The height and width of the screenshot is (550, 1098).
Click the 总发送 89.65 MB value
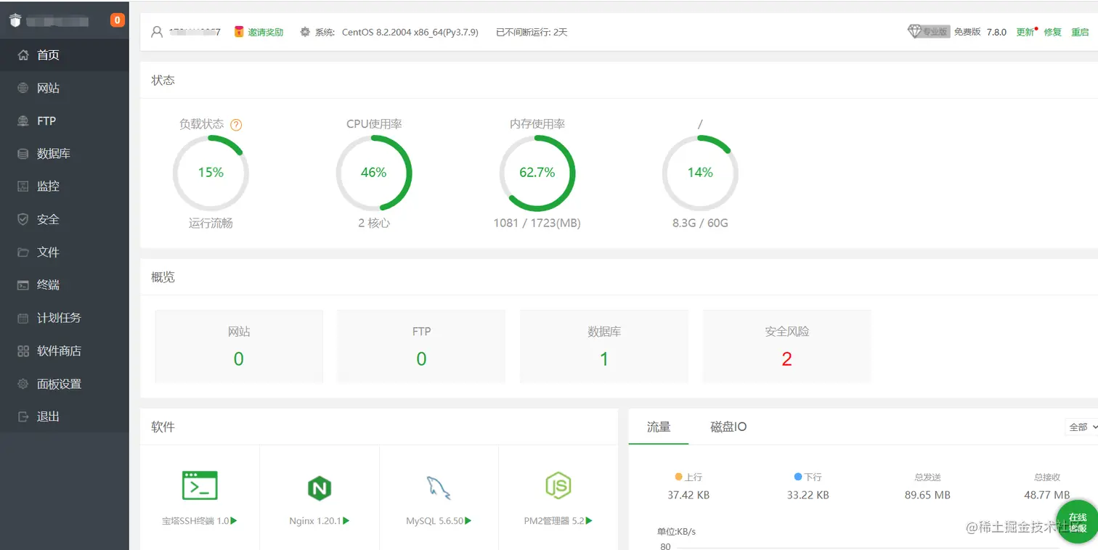pos(927,495)
